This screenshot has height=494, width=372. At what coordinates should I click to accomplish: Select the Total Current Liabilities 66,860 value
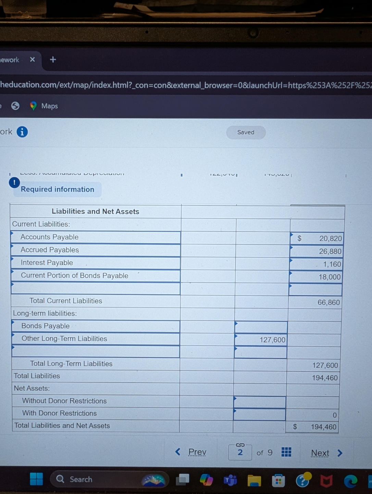pos(328,302)
